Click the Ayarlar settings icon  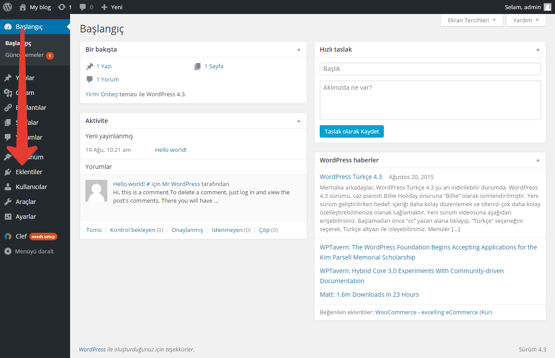[8, 217]
